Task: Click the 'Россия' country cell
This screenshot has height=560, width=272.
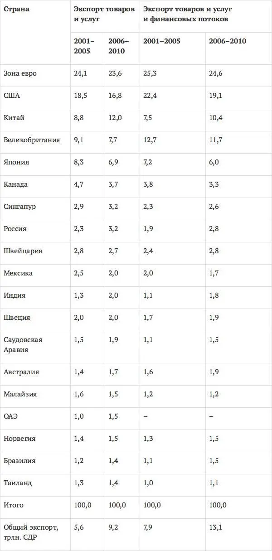Action: [15, 229]
